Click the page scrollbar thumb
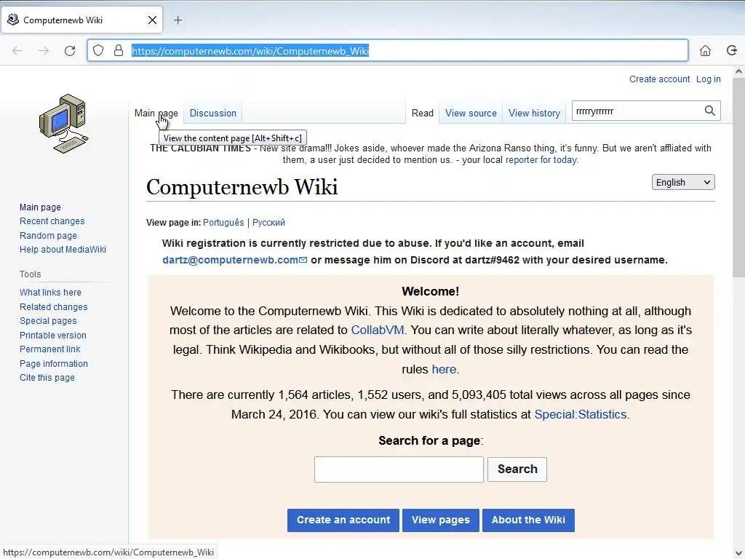The image size is (745, 559). click(738, 178)
